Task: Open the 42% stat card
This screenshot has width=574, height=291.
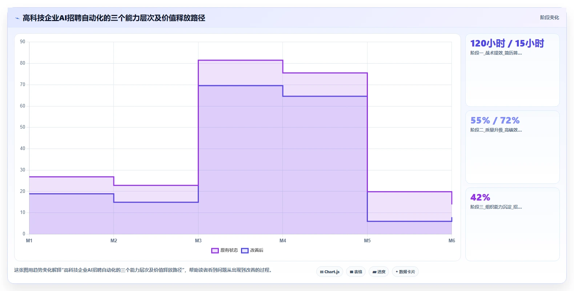Action: point(512,224)
